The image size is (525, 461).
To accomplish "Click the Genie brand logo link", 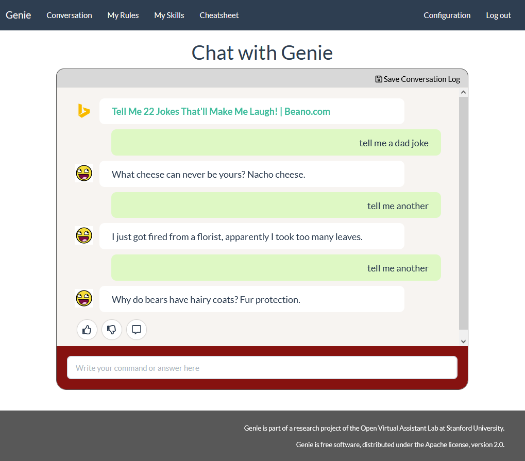I will [x=19, y=15].
